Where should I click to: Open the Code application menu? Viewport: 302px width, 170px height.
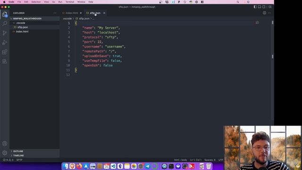tap(11, 2)
